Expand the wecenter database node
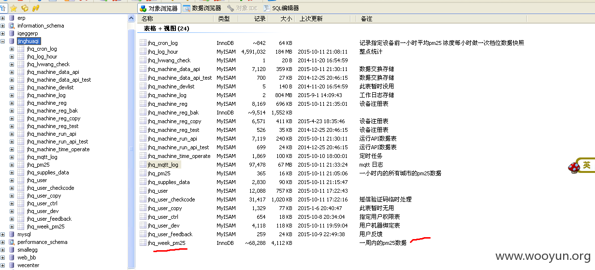The width and height of the screenshot is (595, 270). [3, 265]
